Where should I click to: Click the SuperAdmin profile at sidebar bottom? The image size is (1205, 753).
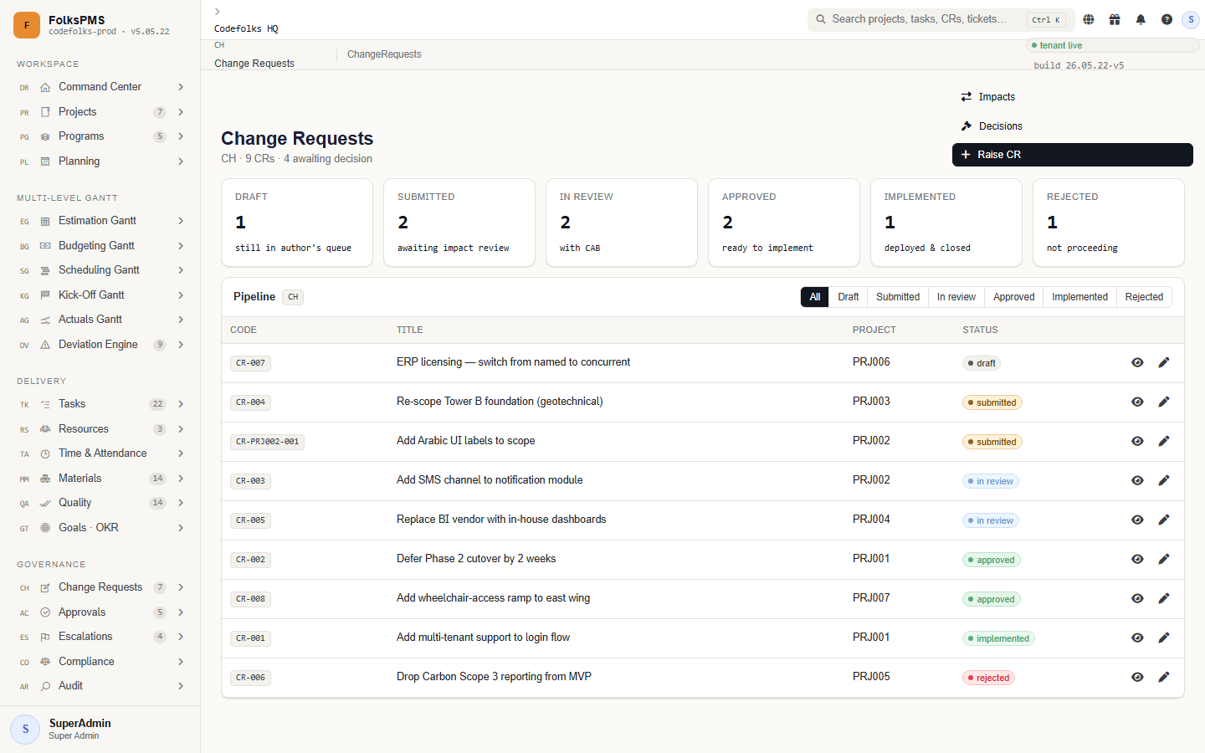click(x=100, y=730)
